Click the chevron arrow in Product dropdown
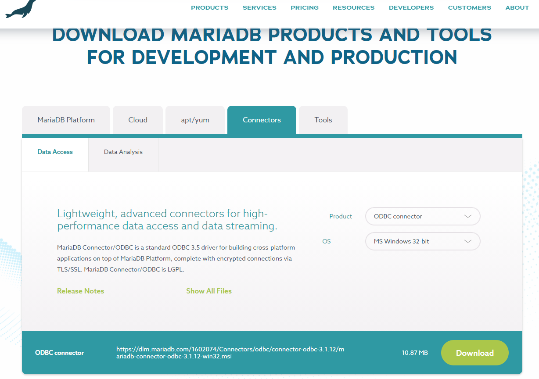The image size is (539, 379). coord(468,216)
